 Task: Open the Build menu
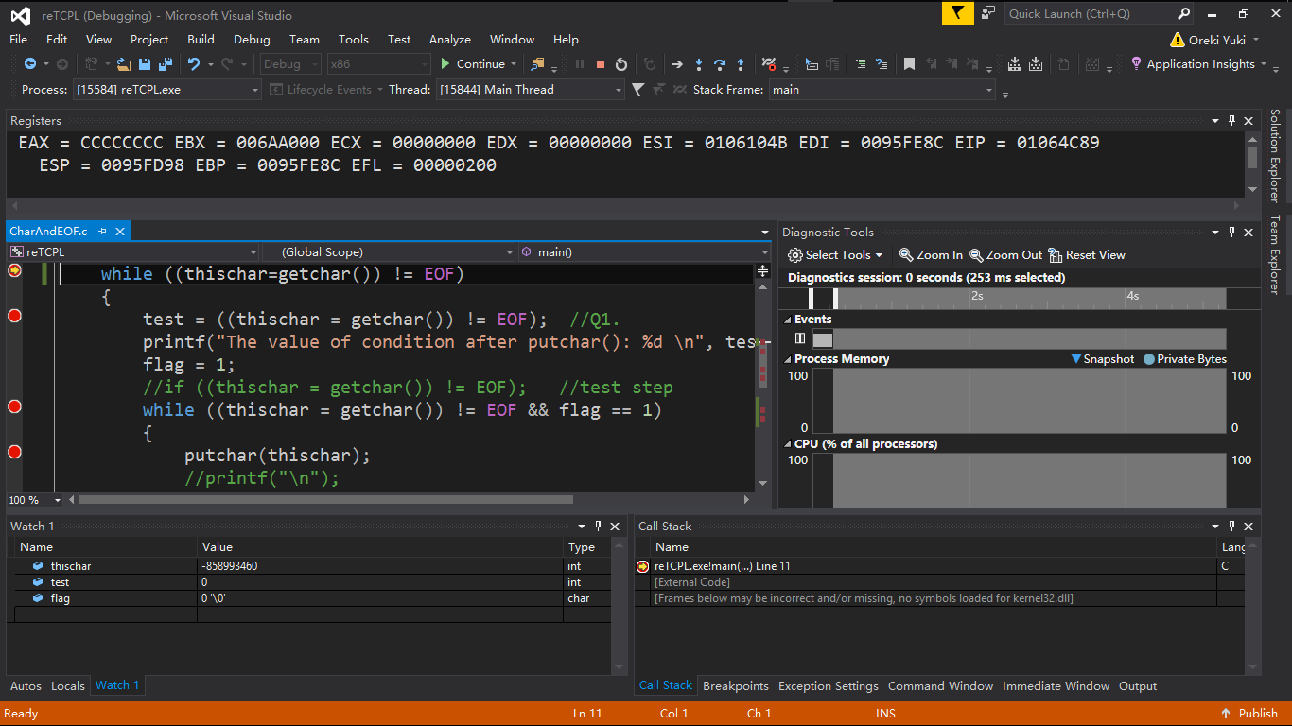[201, 39]
